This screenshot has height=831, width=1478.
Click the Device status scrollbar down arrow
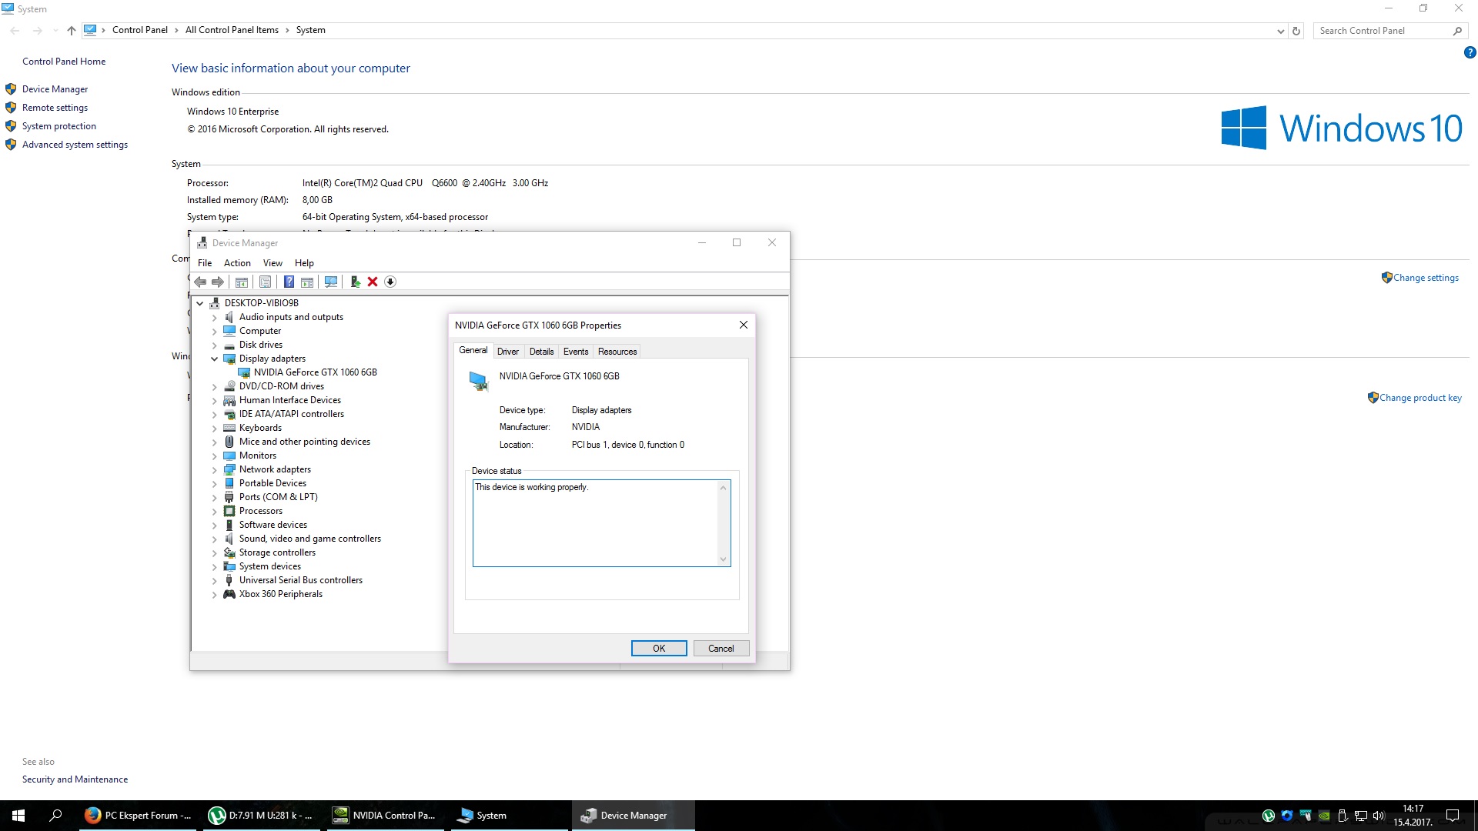(723, 559)
